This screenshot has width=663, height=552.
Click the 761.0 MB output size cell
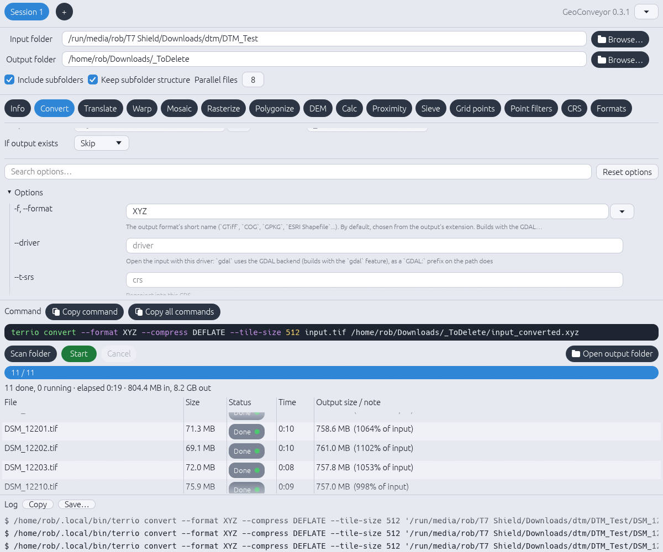point(365,448)
